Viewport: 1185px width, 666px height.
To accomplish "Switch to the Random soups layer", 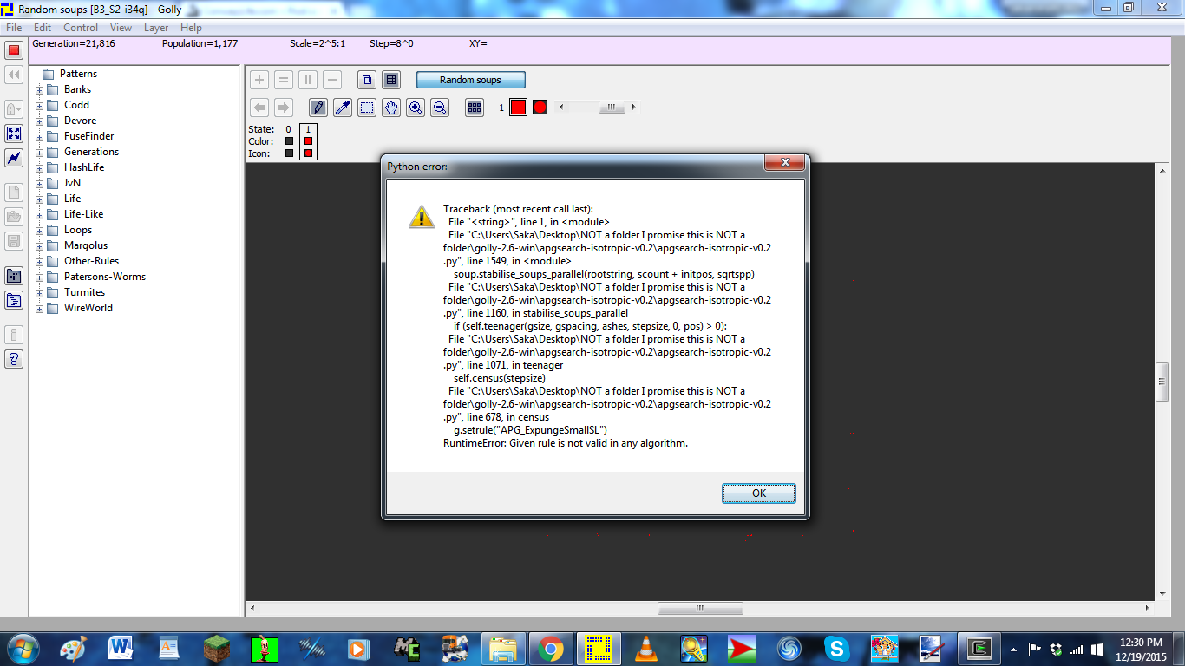I will pyautogui.click(x=470, y=80).
